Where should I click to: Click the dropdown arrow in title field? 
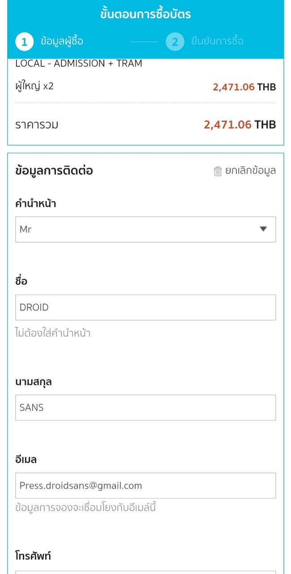[263, 229]
